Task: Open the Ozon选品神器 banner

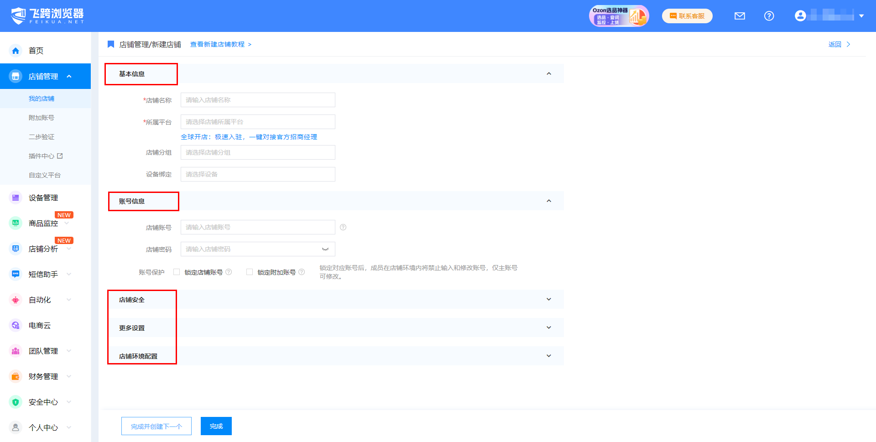Action: [x=619, y=16]
